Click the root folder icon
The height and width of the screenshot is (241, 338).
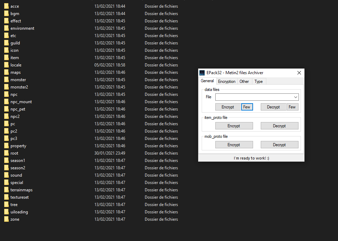[x=7, y=153]
